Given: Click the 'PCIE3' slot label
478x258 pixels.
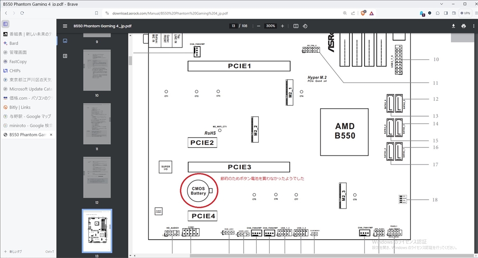Looking at the screenshot, I should pyautogui.click(x=239, y=167).
